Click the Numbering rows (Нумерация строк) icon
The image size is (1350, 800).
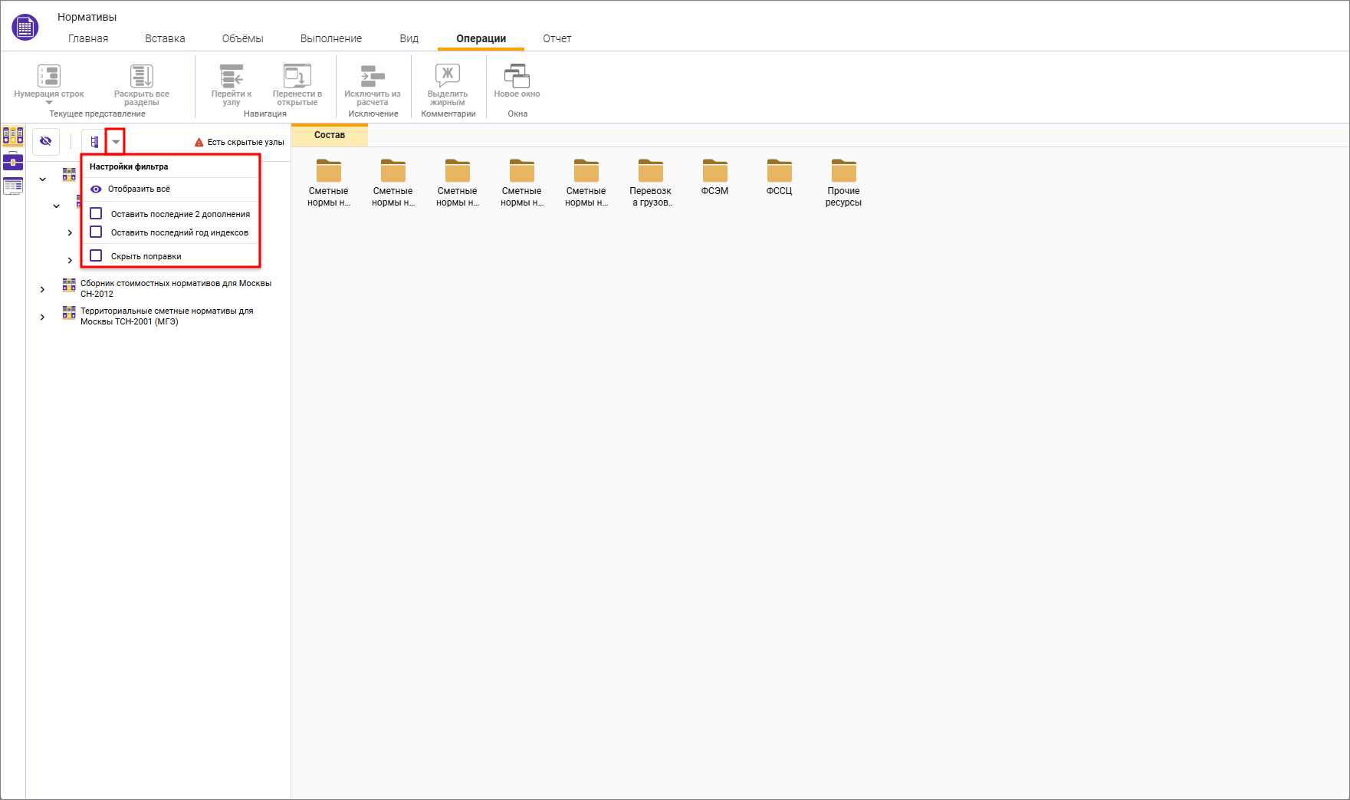(49, 77)
